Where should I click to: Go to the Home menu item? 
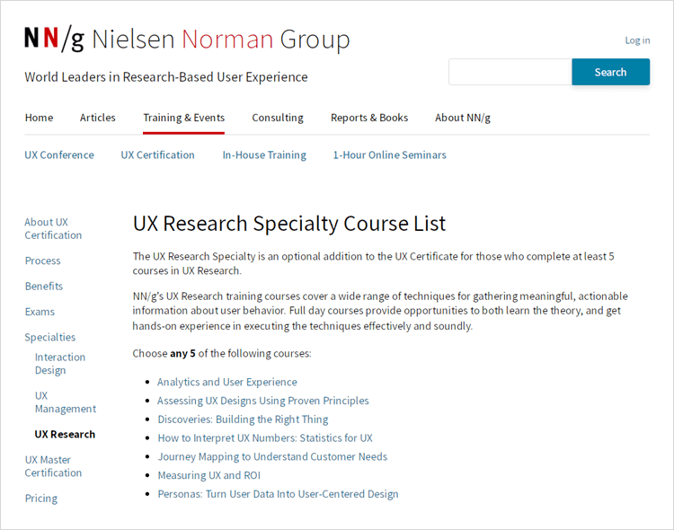40,118
